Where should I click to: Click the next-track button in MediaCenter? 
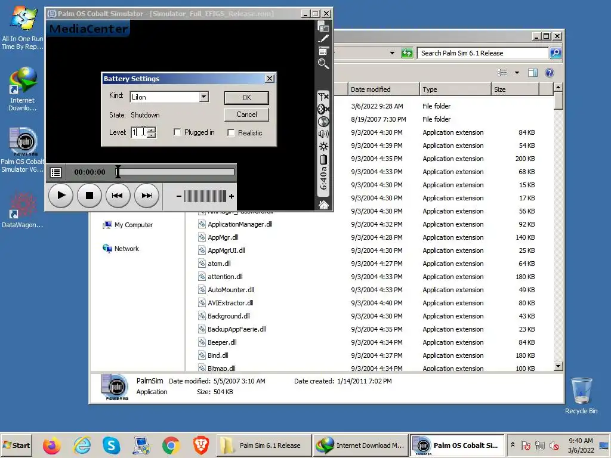tap(147, 196)
